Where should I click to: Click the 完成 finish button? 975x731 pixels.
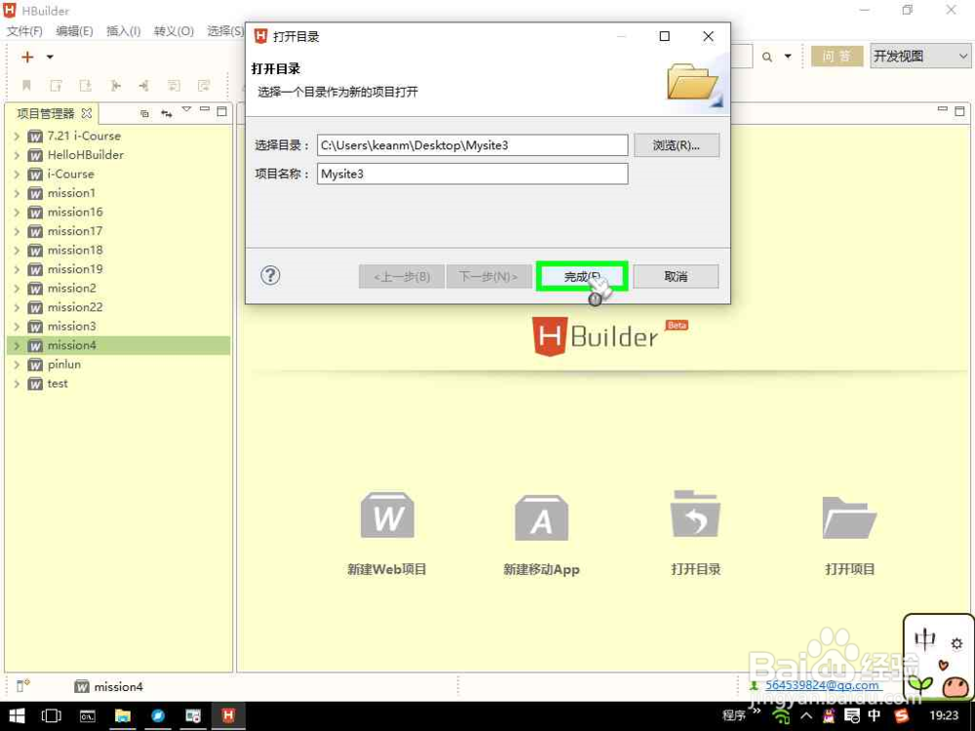tap(582, 277)
